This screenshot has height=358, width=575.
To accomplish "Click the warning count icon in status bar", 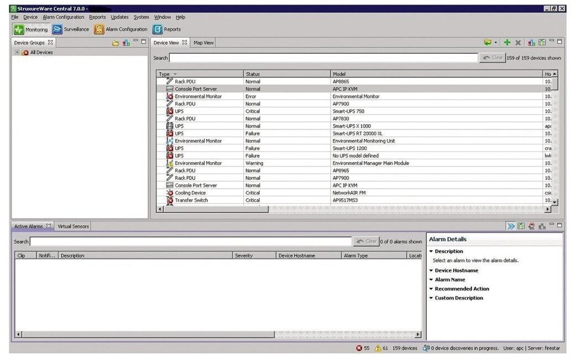I will (x=378, y=348).
